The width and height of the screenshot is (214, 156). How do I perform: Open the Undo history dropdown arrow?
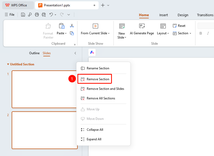pos(55,15)
